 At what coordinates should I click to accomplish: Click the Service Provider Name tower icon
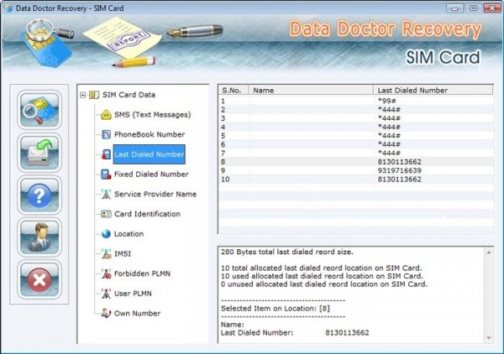[106, 194]
